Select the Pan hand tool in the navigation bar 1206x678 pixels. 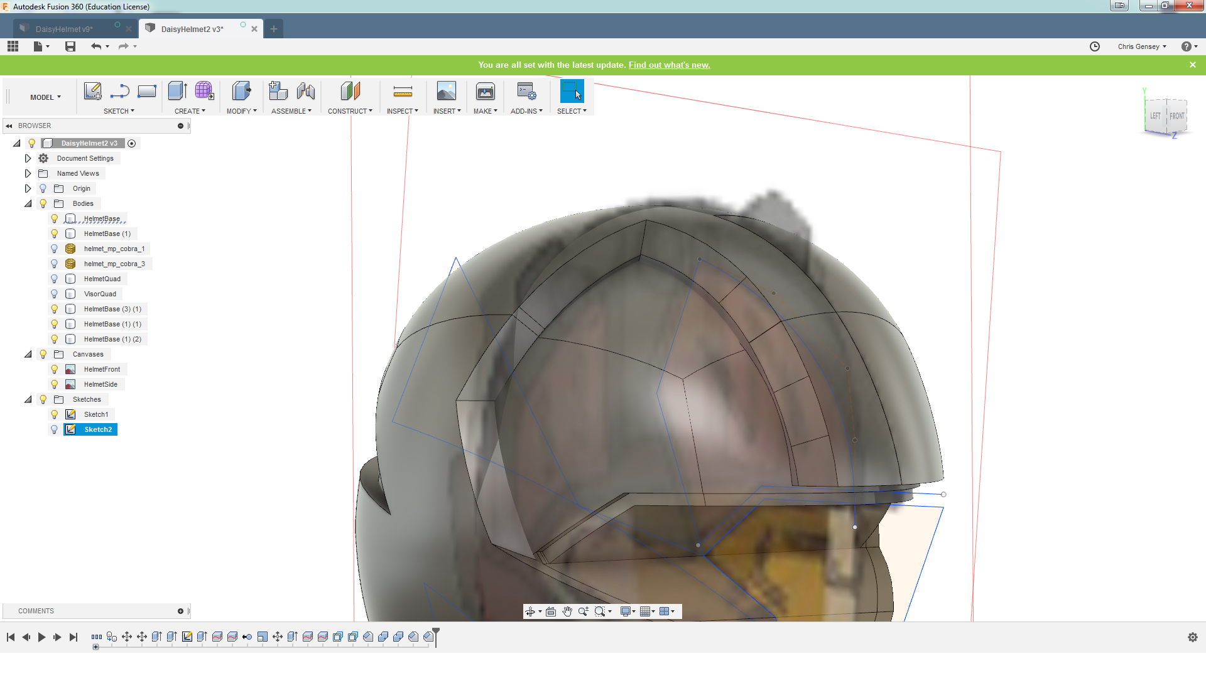pos(567,611)
